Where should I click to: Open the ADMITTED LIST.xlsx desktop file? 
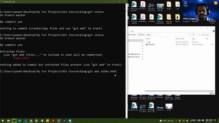160,7
